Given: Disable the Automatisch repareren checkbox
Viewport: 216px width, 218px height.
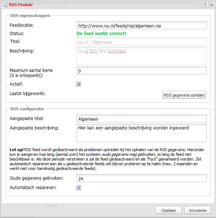Looking at the screenshot, I should coord(79,188).
